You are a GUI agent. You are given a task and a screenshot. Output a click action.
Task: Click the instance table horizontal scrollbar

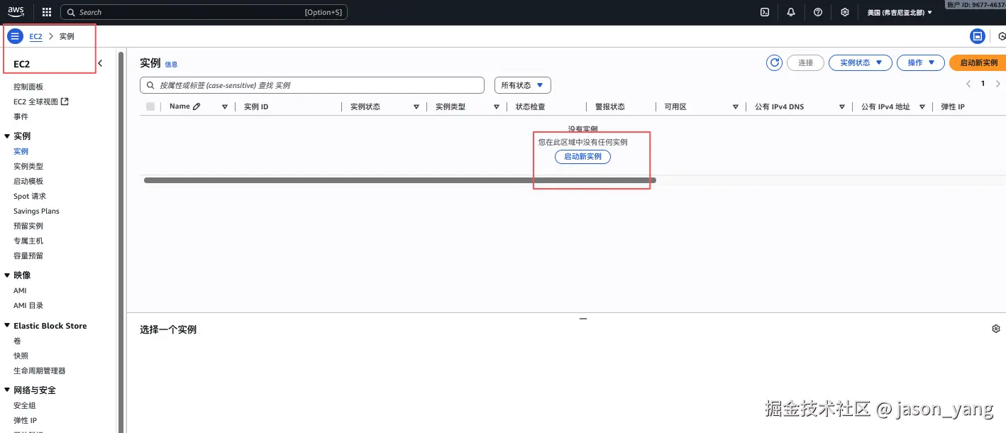399,180
